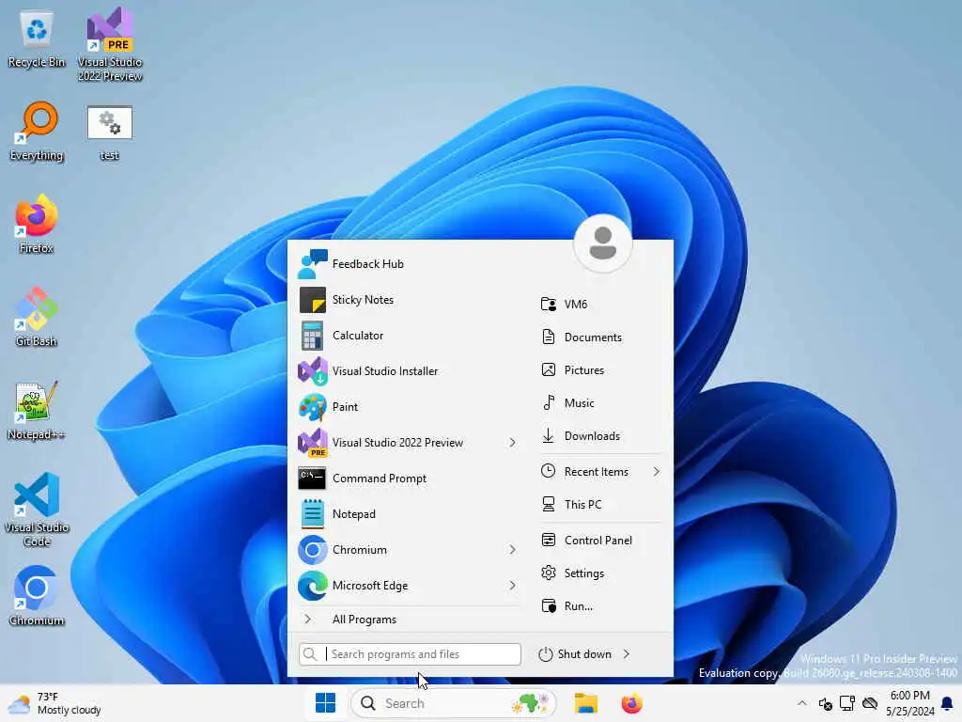Expand Visual Studio 2022 Preview jump list arrow

pos(512,443)
